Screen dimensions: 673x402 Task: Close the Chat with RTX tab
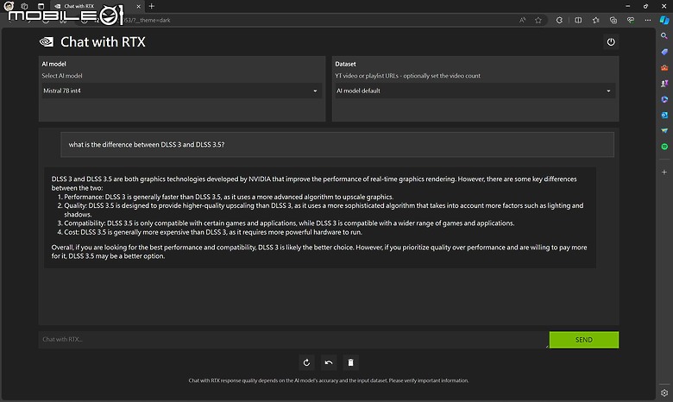coord(138,6)
